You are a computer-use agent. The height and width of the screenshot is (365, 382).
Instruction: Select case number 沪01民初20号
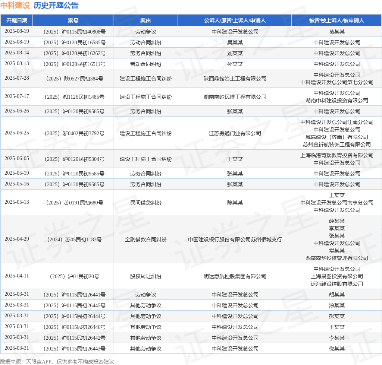point(74,276)
